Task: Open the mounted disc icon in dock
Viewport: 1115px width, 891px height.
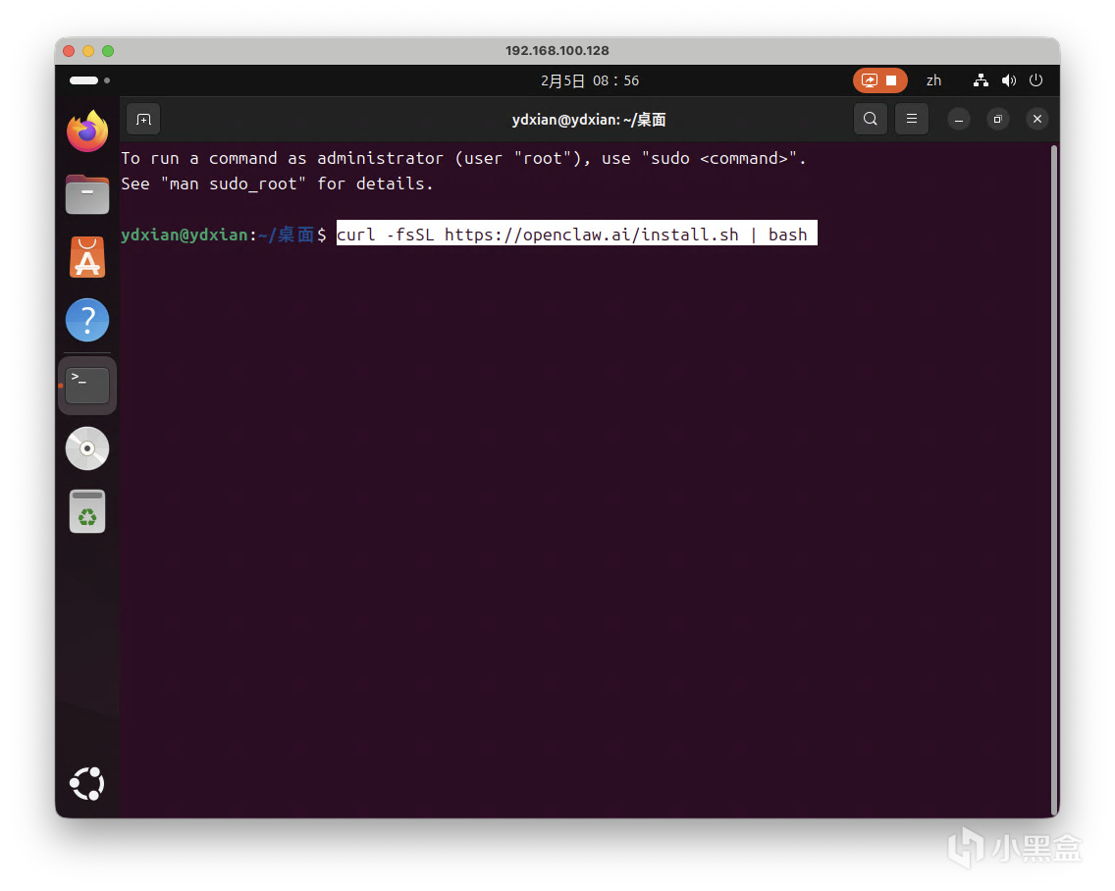Action: click(87, 448)
